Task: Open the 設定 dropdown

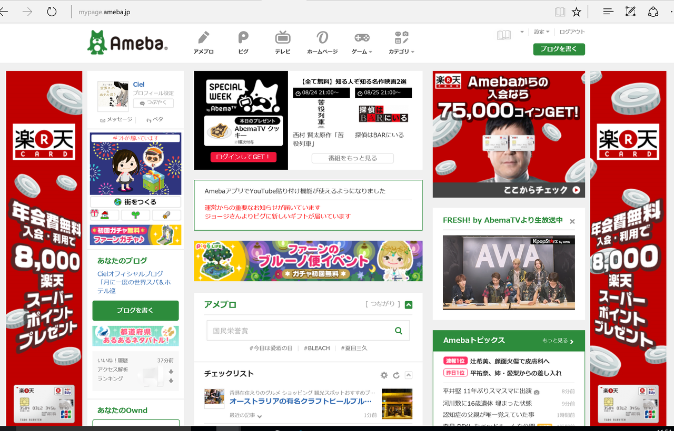Action: pyautogui.click(x=541, y=32)
